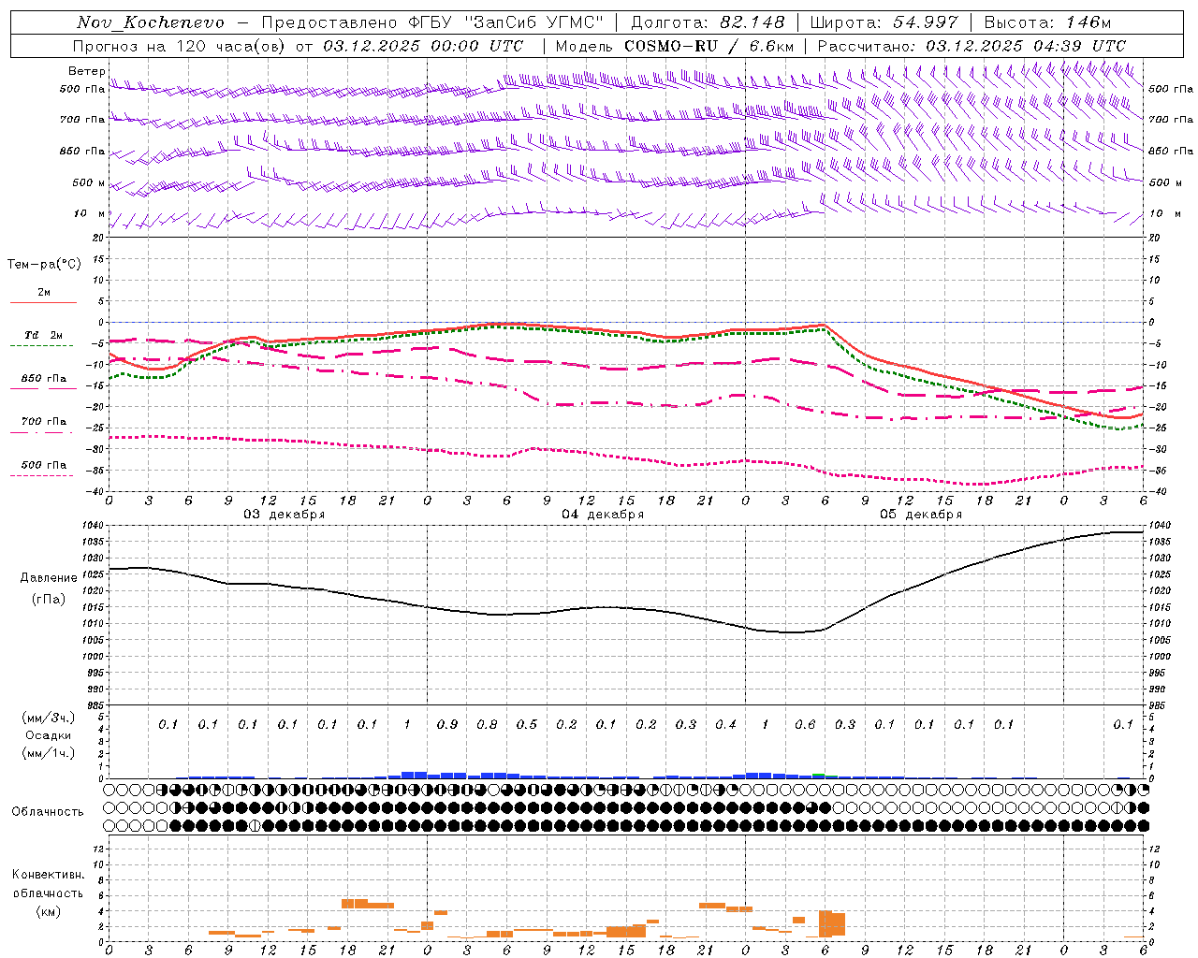Click the elevation text Высота: 146м
The width and height of the screenshot is (1198, 958).
1047,22
